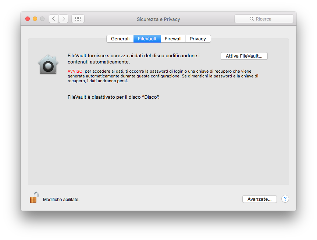Screen dimensions: 317x240
Task: Click the red AVVISO: warning label
Action: coord(75,72)
